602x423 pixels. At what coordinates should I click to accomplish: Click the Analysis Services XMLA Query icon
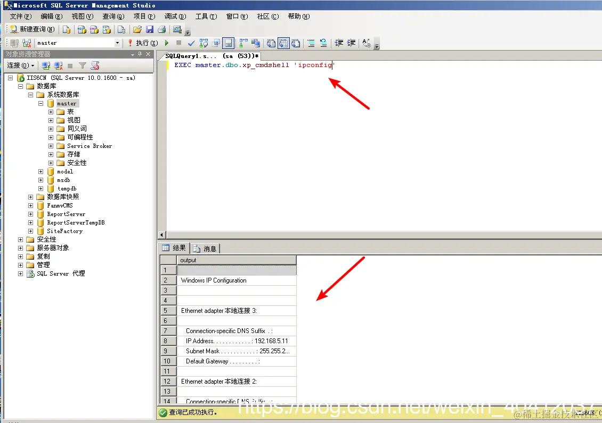pyautogui.click(x=107, y=29)
